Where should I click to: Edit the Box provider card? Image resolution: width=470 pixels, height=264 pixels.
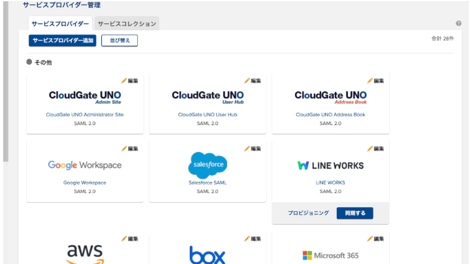pyautogui.click(x=253, y=239)
